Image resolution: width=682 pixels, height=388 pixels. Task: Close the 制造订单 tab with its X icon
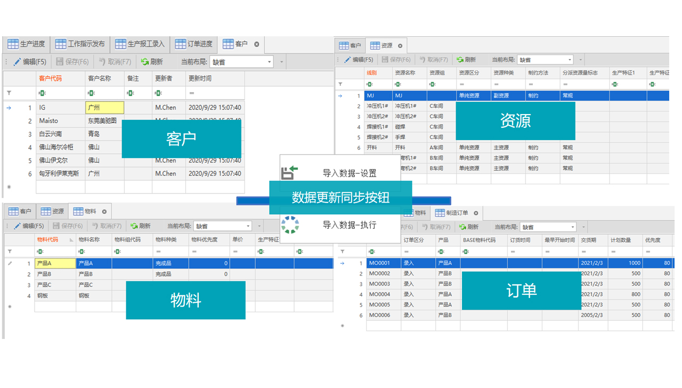[x=476, y=213]
